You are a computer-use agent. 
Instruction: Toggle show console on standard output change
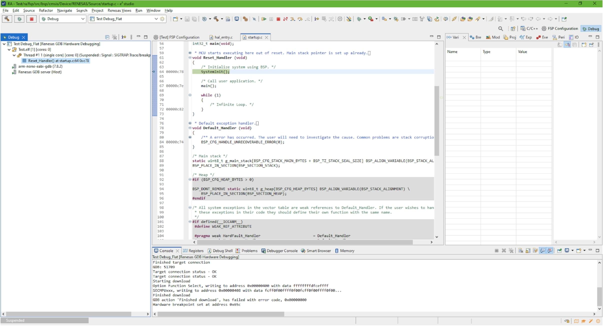tap(542, 251)
